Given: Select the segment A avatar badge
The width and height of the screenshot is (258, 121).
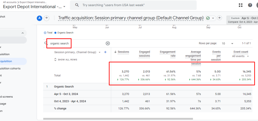Looking at the screenshot, I should [x=39, y=18].
